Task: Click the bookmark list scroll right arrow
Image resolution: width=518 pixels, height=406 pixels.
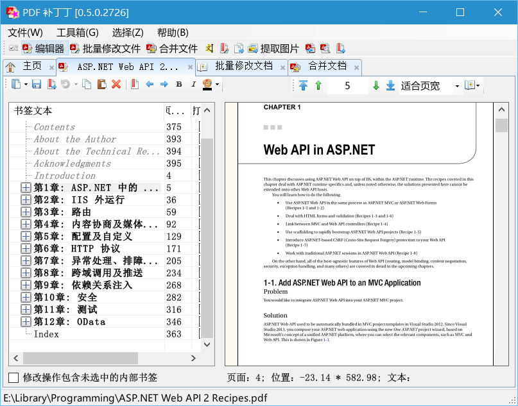Action: [x=194, y=358]
